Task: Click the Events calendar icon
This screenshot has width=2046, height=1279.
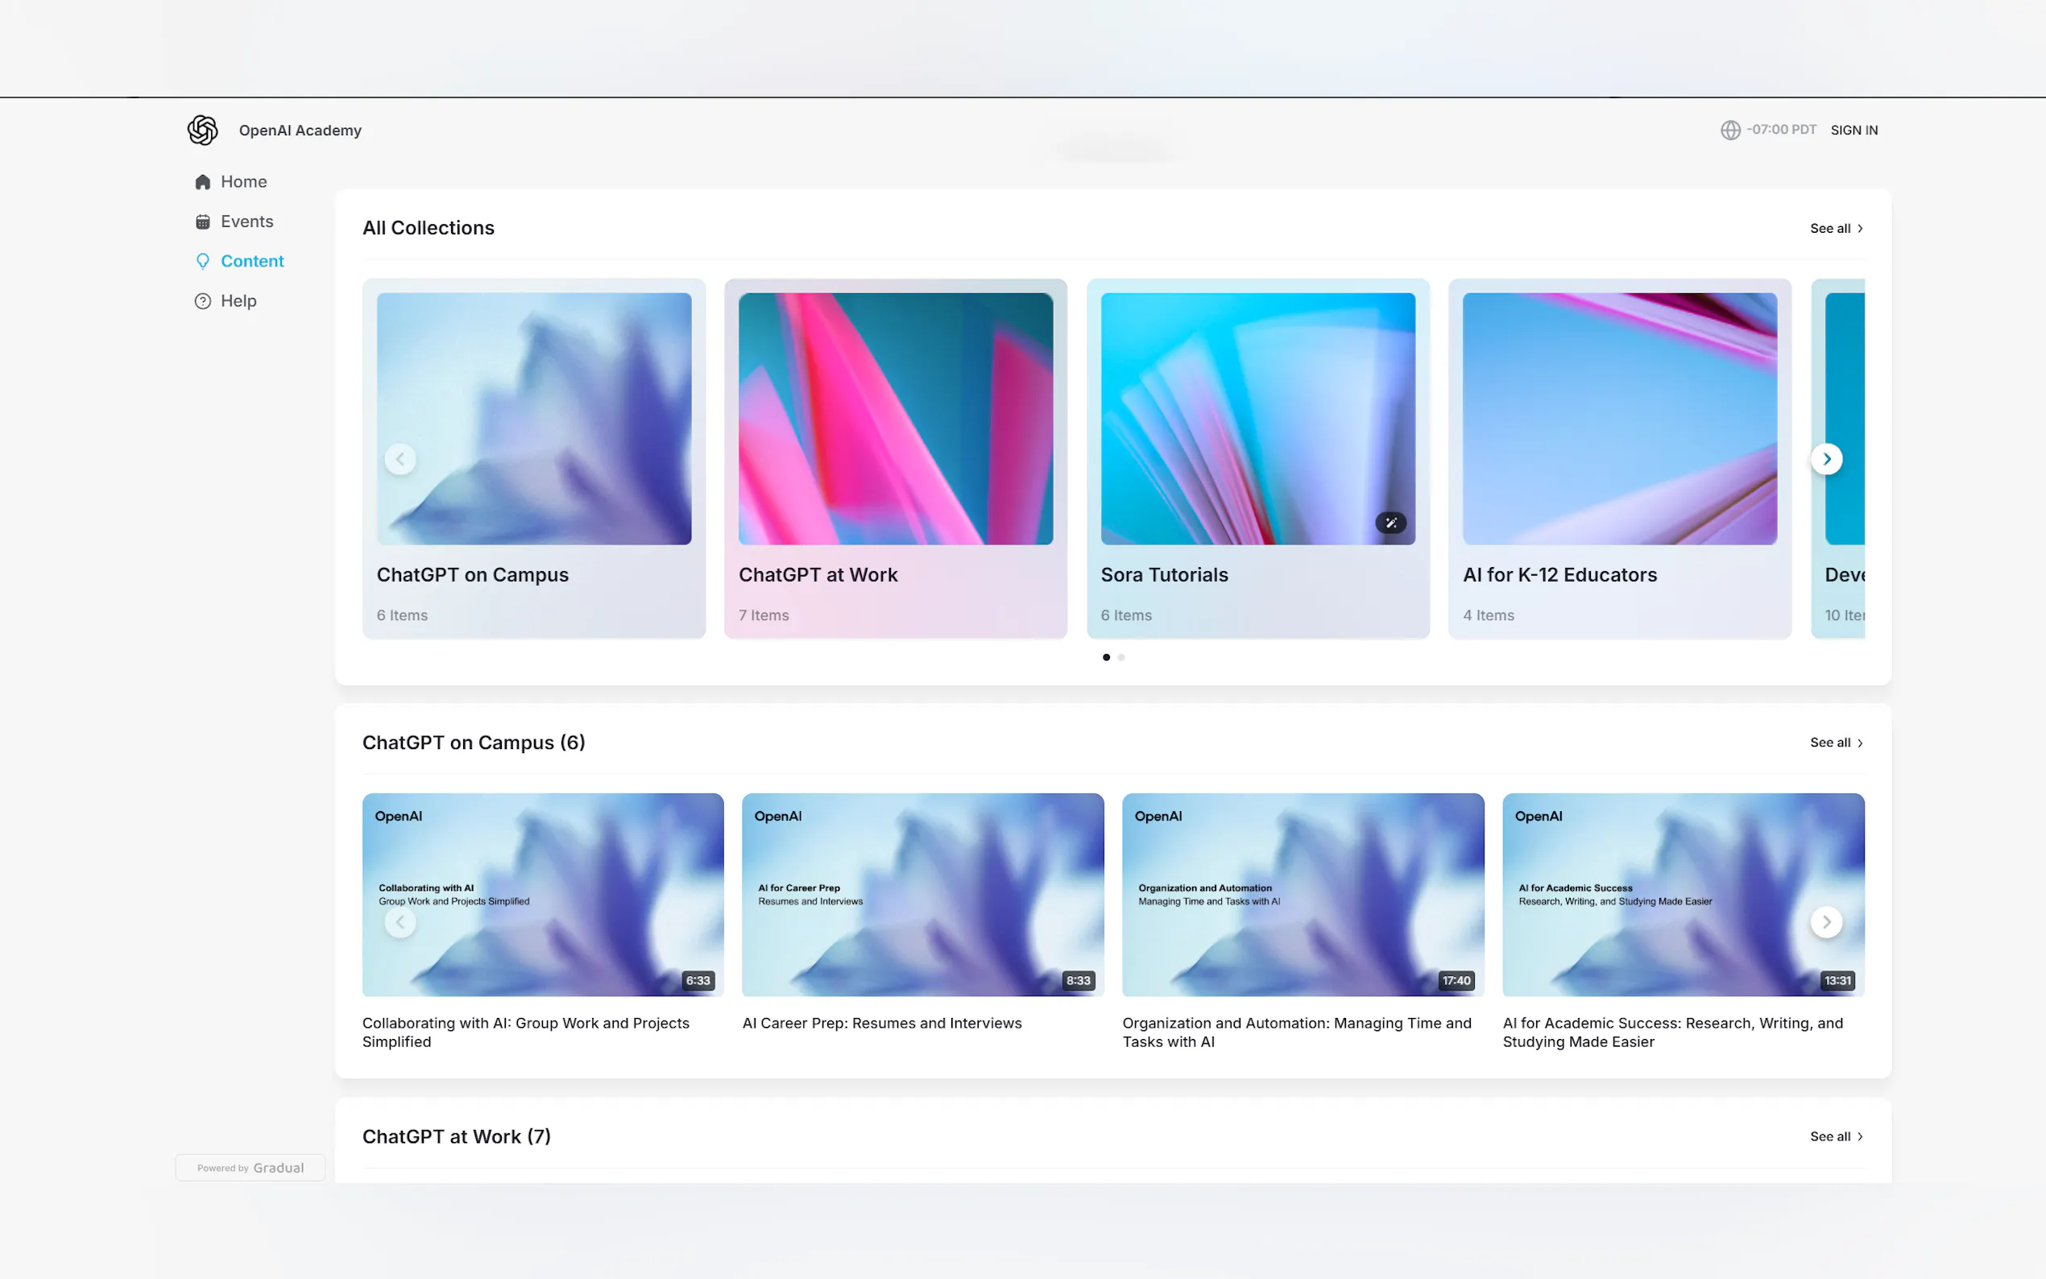Action: (202, 221)
